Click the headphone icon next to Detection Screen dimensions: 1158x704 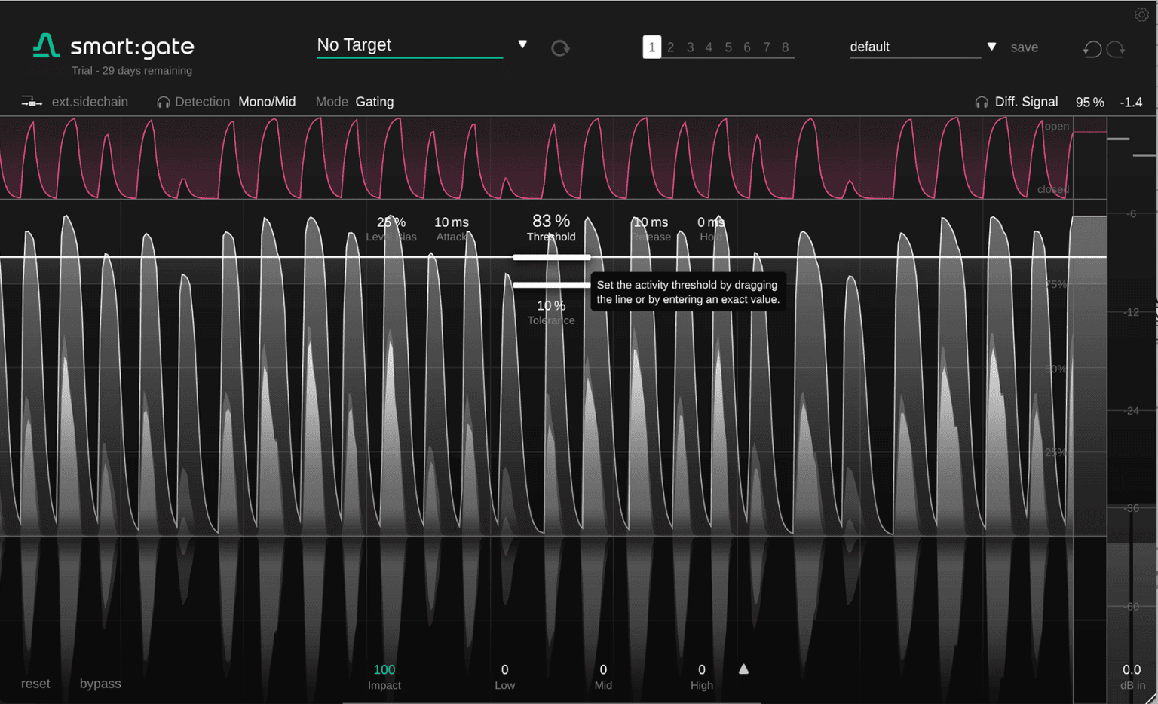point(162,101)
